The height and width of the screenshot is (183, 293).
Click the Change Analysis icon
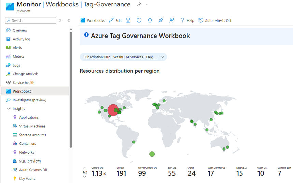(x=9, y=74)
